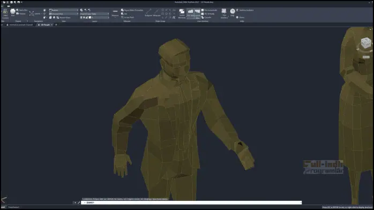The width and height of the screenshot is (374, 210).
Task: Toggle Layout Tabs display
Action: pos(197,13)
